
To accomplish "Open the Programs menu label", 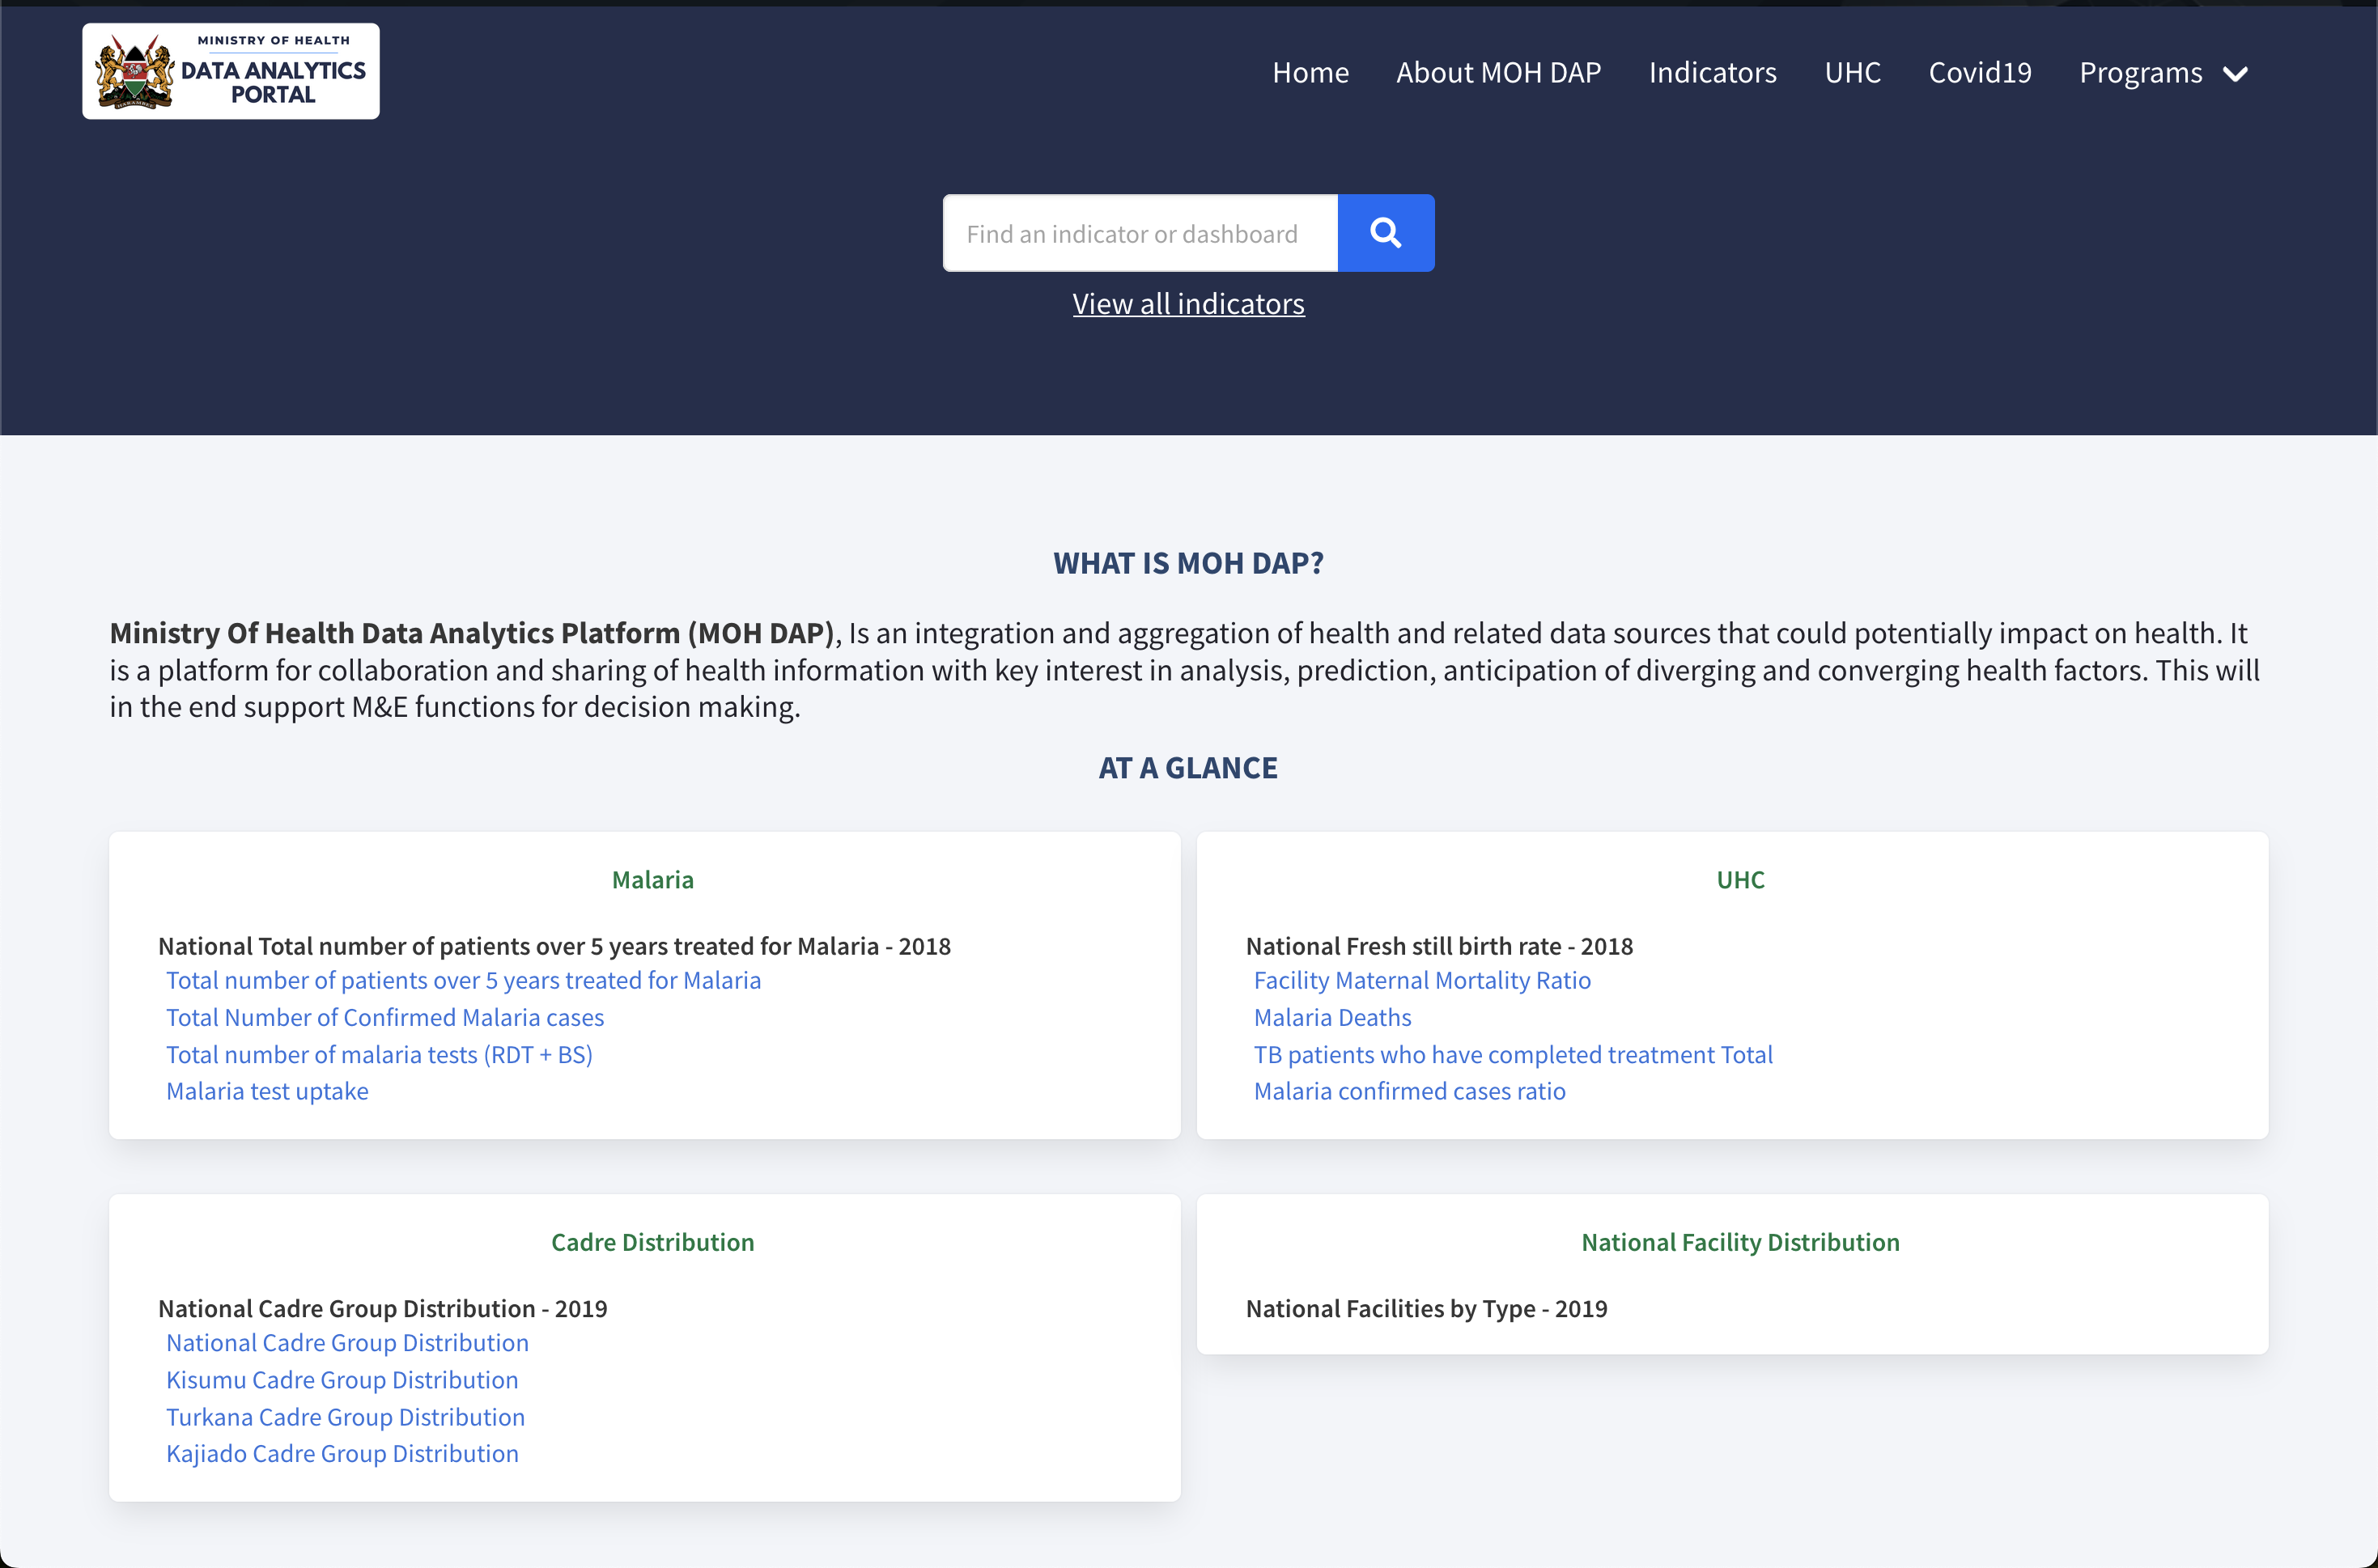I will (2141, 73).
